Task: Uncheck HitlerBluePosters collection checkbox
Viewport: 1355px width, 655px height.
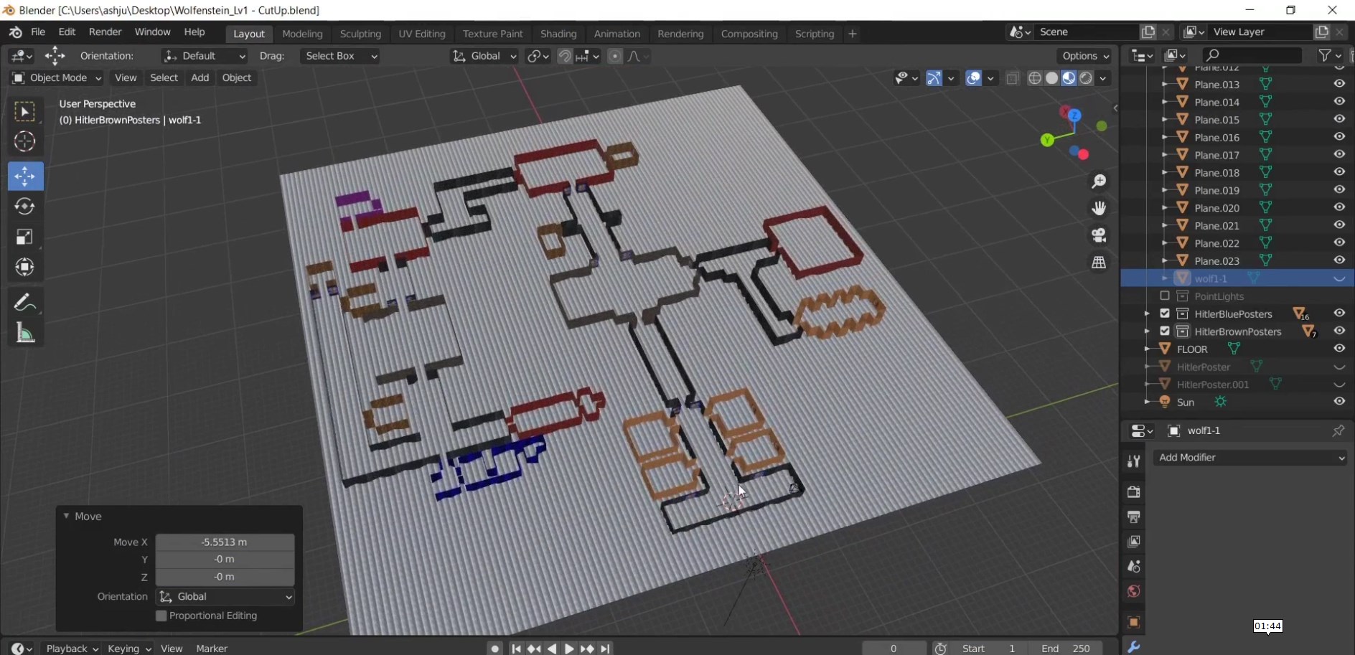Action: click(x=1165, y=314)
